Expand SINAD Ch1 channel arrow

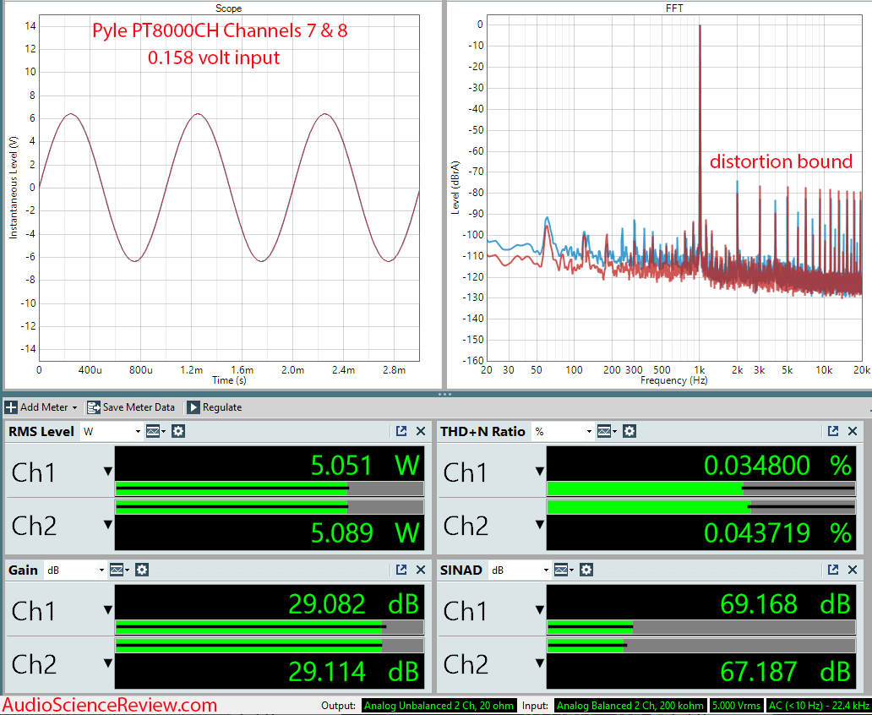tap(539, 610)
